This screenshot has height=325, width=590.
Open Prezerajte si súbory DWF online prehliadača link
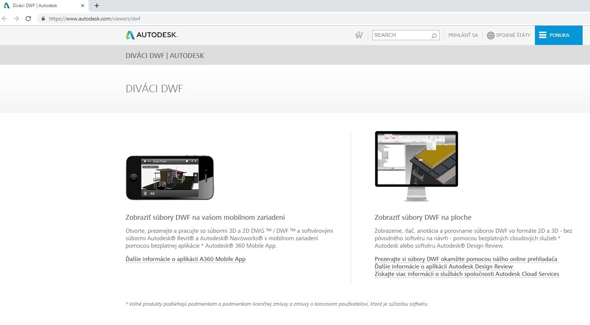466,259
